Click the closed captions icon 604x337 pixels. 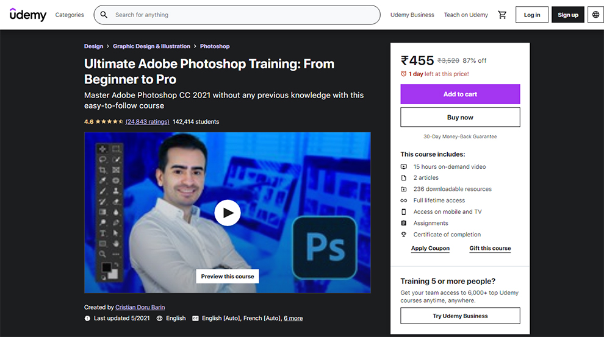[x=195, y=318]
